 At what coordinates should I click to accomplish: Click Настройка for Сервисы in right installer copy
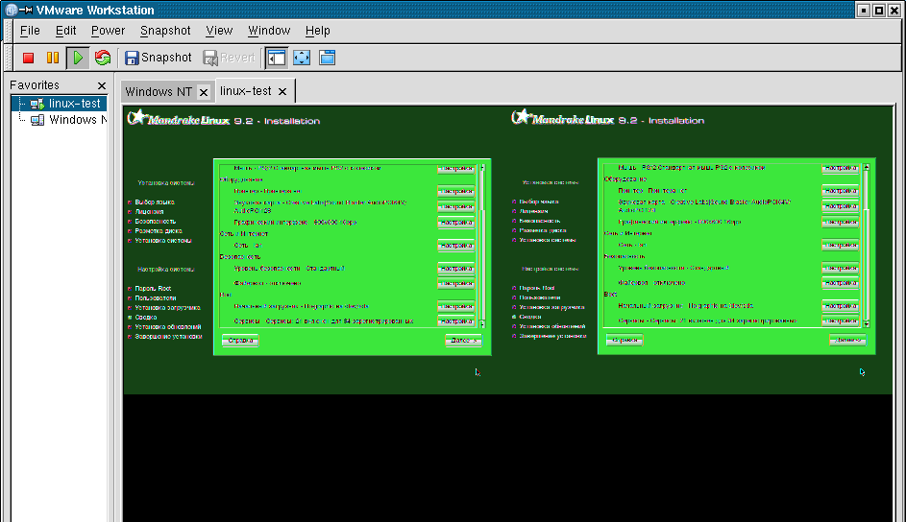coord(840,320)
